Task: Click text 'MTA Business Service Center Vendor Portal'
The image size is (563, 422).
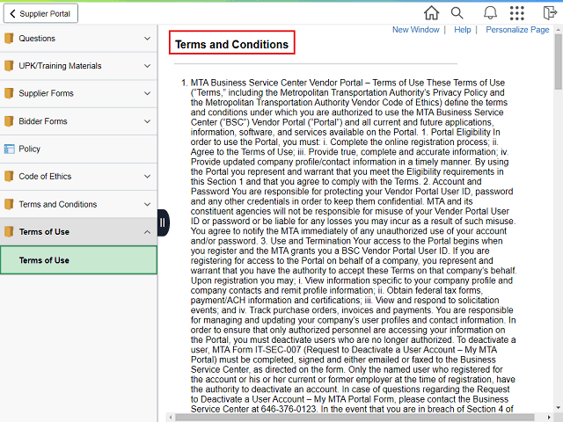Action: pos(277,83)
